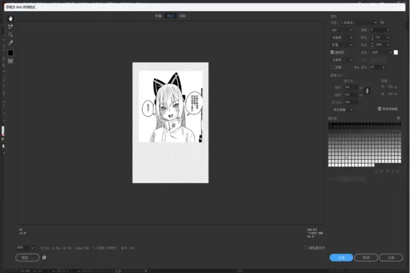Image resolution: width=410 pixels, height=273 pixels.
Task: Open the 100% preview zoom dropdown
Action: (25, 248)
